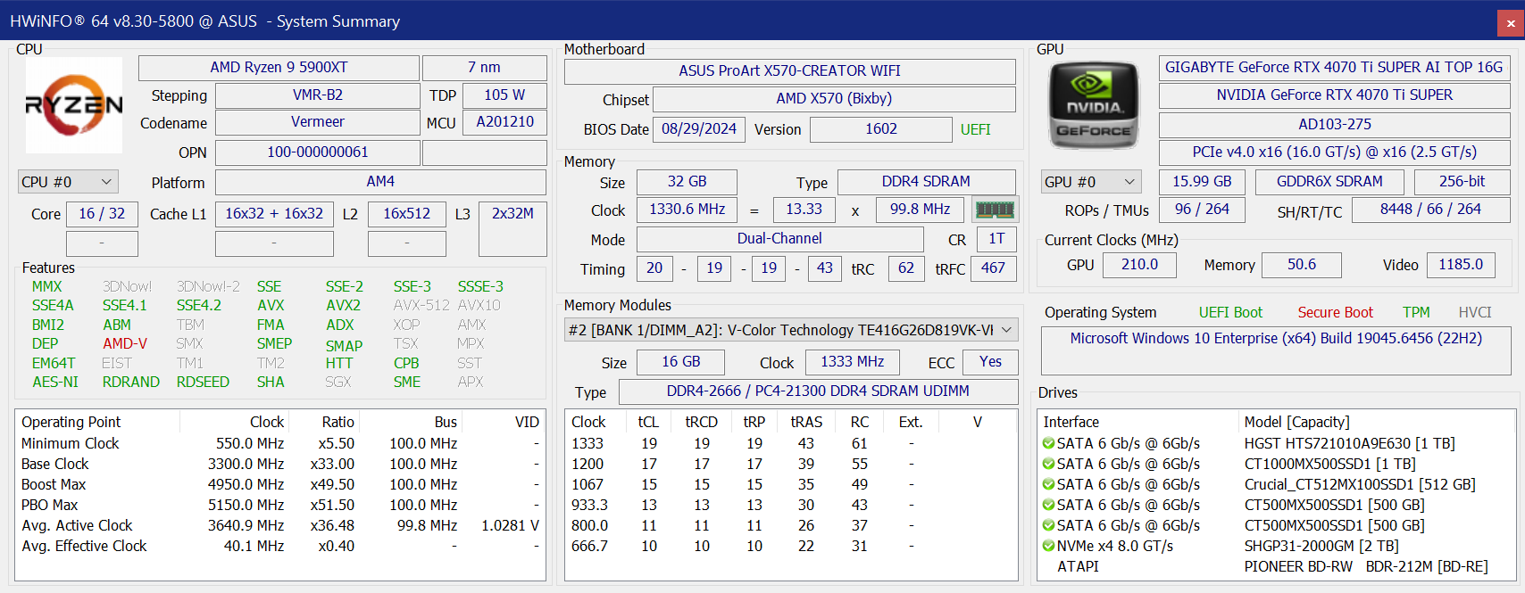Viewport: 1525px width, 593px height.
Task: Click the A201210 MCU field
Action: pyautogui.click(x=504, y=122)
